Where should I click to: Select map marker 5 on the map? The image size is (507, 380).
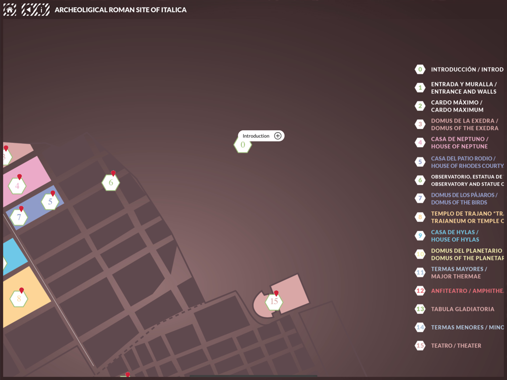click(50, 202)
